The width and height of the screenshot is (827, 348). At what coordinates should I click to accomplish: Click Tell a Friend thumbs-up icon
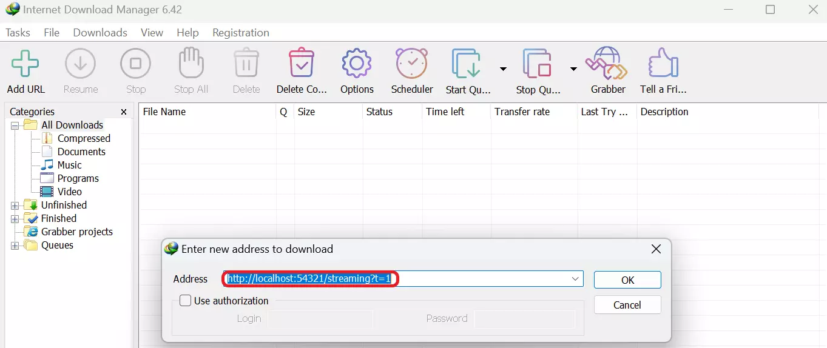pyautogui.click(x=663, y=63)
